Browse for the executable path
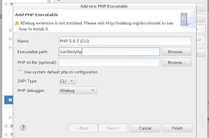This screenshot has height=138, width=209. [176, 52]
